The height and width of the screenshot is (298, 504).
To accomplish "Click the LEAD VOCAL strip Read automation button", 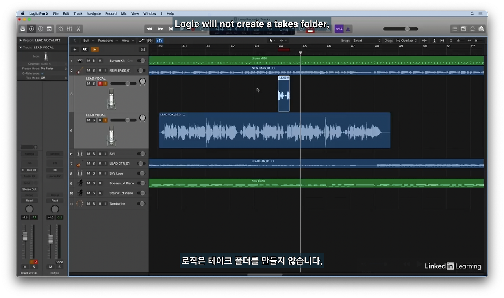I will [29, 201].
